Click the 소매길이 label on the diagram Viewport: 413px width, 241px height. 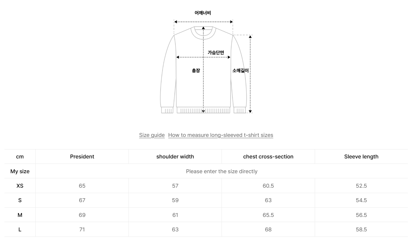[x=241, y=70]
